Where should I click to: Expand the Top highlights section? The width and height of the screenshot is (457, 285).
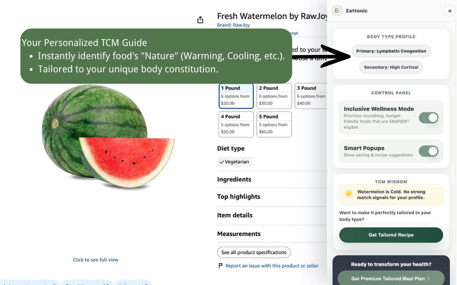coord(238,197)
